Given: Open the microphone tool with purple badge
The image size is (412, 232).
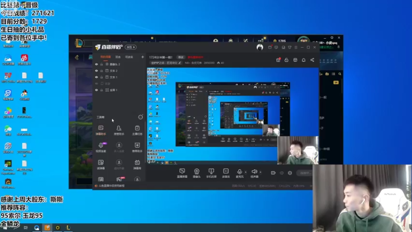Looking at the screenshot, I should (101, 147).
